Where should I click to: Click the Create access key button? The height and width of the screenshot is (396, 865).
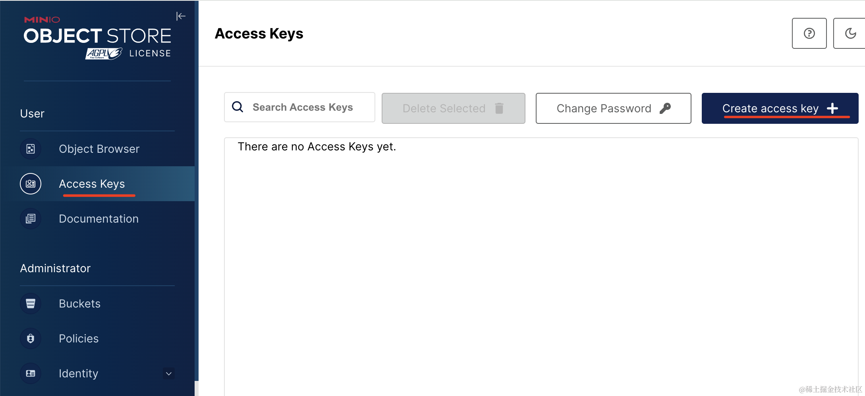point(780,108)
